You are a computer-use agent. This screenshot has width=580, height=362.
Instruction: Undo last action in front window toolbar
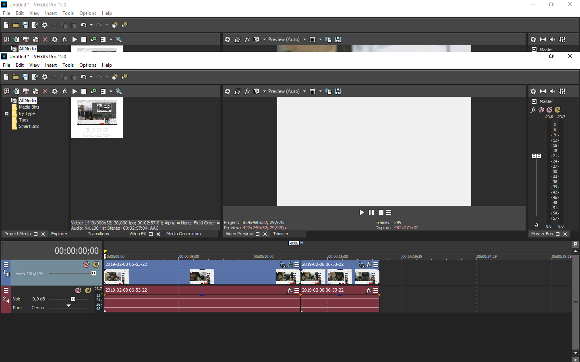click(83, 77)
